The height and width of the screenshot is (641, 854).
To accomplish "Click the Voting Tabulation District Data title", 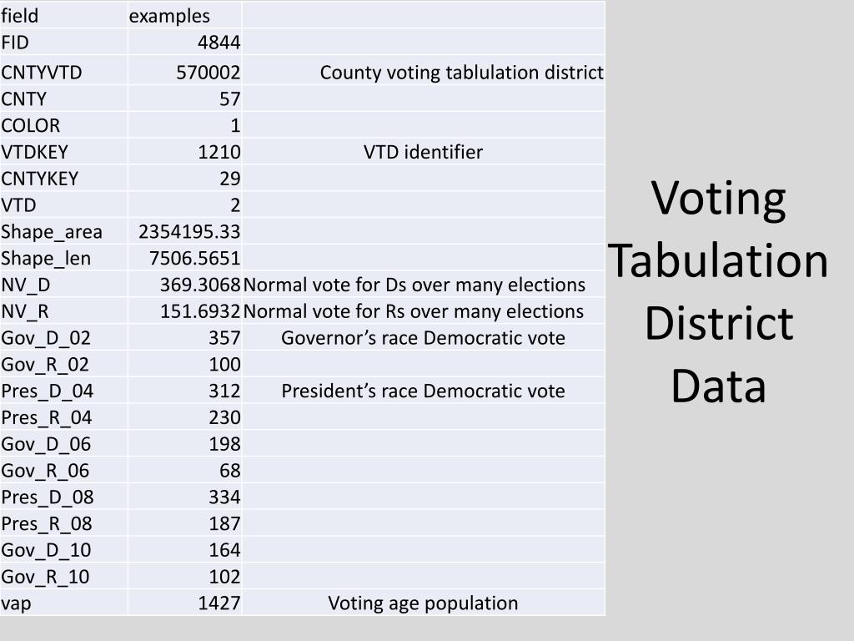I will [718, 291].
